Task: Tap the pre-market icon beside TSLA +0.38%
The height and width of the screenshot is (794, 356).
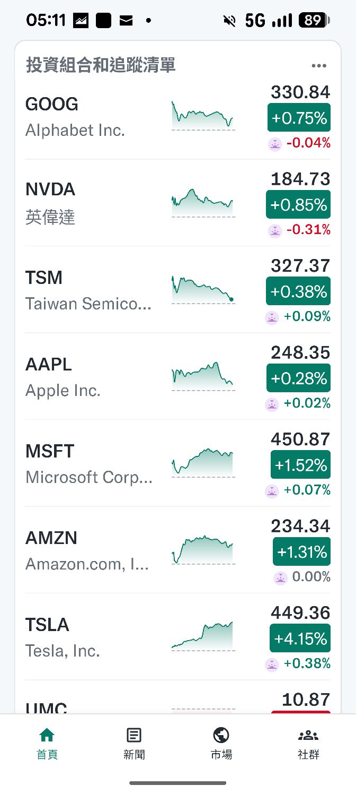Action: (x=272, y=663)
